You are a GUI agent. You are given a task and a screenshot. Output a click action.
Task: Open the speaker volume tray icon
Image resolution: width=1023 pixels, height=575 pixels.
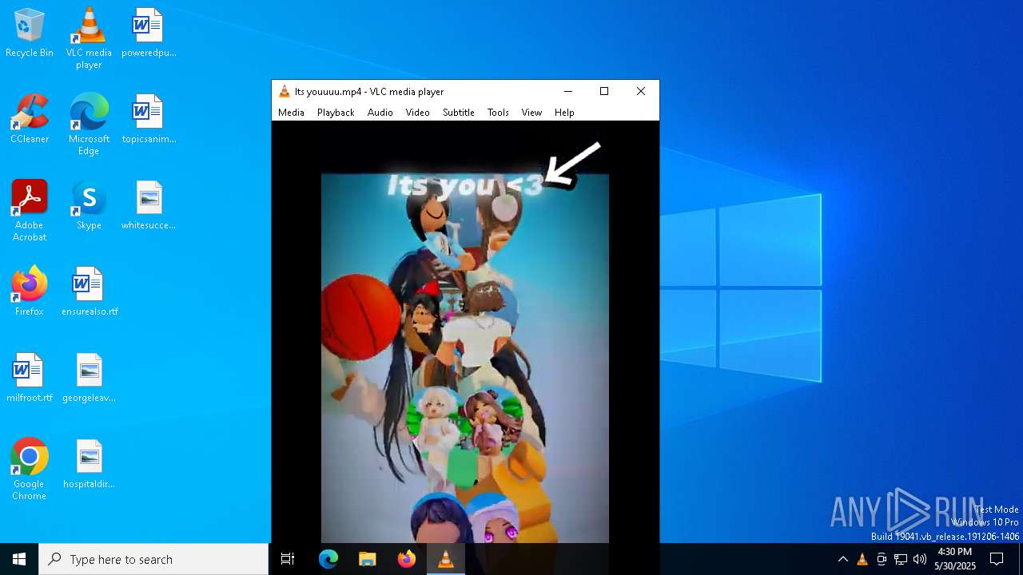[920, 559]
